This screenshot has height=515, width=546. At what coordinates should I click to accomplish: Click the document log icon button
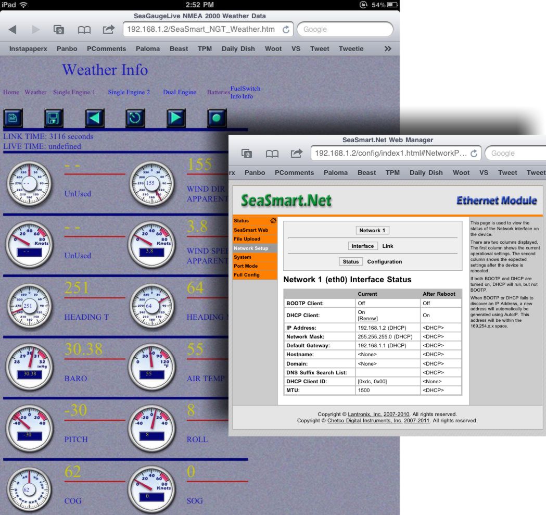pos(13,118)
